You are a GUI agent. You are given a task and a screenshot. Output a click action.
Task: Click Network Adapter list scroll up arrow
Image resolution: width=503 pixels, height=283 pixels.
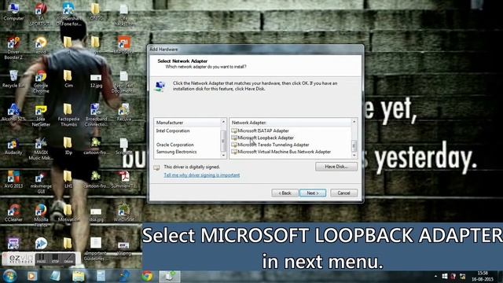354,122
